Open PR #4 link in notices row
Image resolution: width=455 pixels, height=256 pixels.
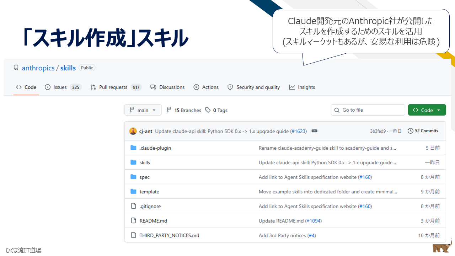pos(312,235)
